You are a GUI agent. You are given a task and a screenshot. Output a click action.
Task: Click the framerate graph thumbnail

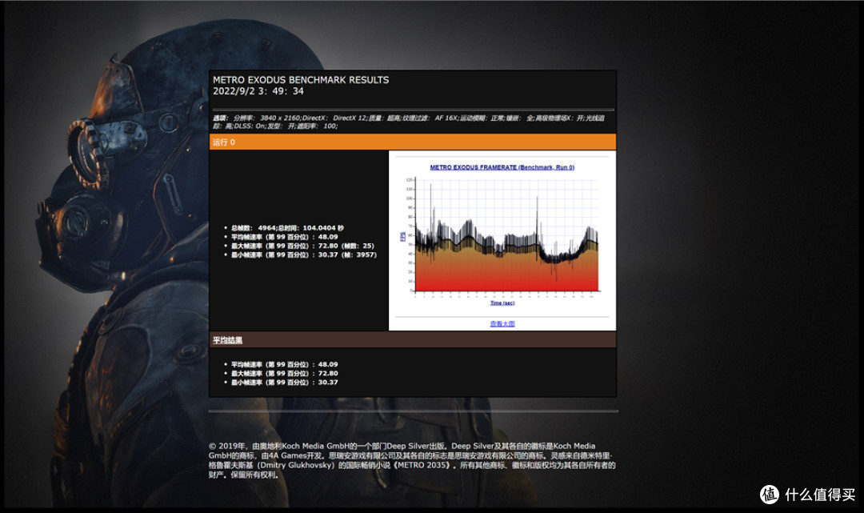(x=502, y=235)
